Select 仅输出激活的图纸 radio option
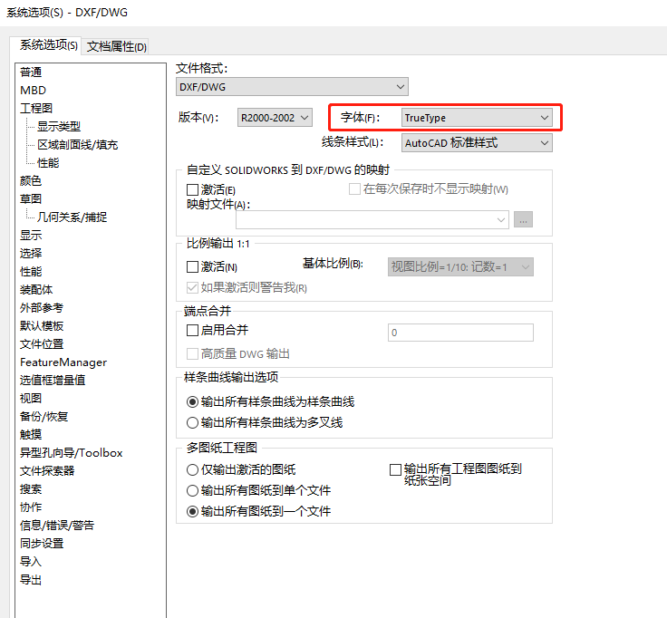Viewport: 667px width, 618px height. (192, 469)
